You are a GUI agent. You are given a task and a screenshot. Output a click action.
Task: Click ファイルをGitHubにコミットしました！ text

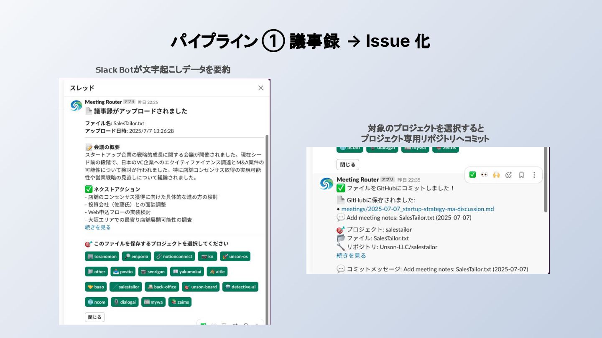tap(400, 188)
